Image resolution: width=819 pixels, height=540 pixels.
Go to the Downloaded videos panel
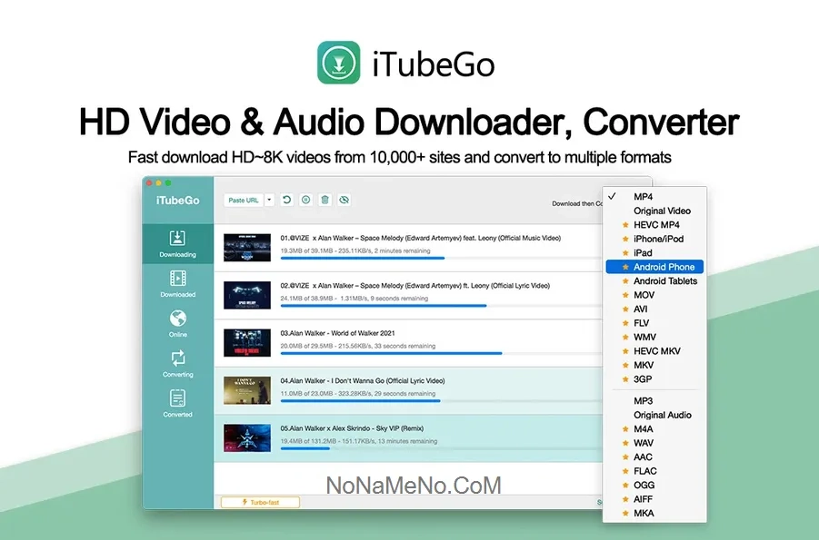click(177, 283)
